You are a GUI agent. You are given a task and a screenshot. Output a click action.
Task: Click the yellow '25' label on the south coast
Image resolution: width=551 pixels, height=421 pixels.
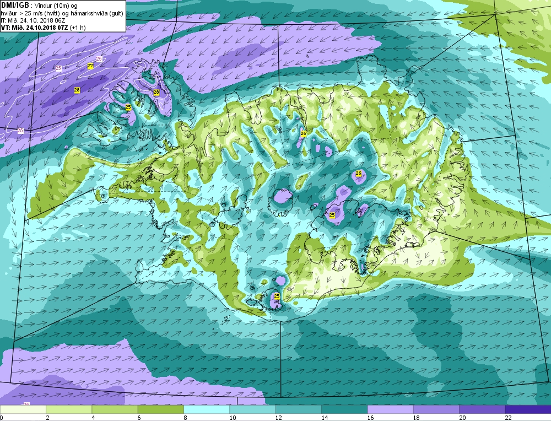(277, 296)
